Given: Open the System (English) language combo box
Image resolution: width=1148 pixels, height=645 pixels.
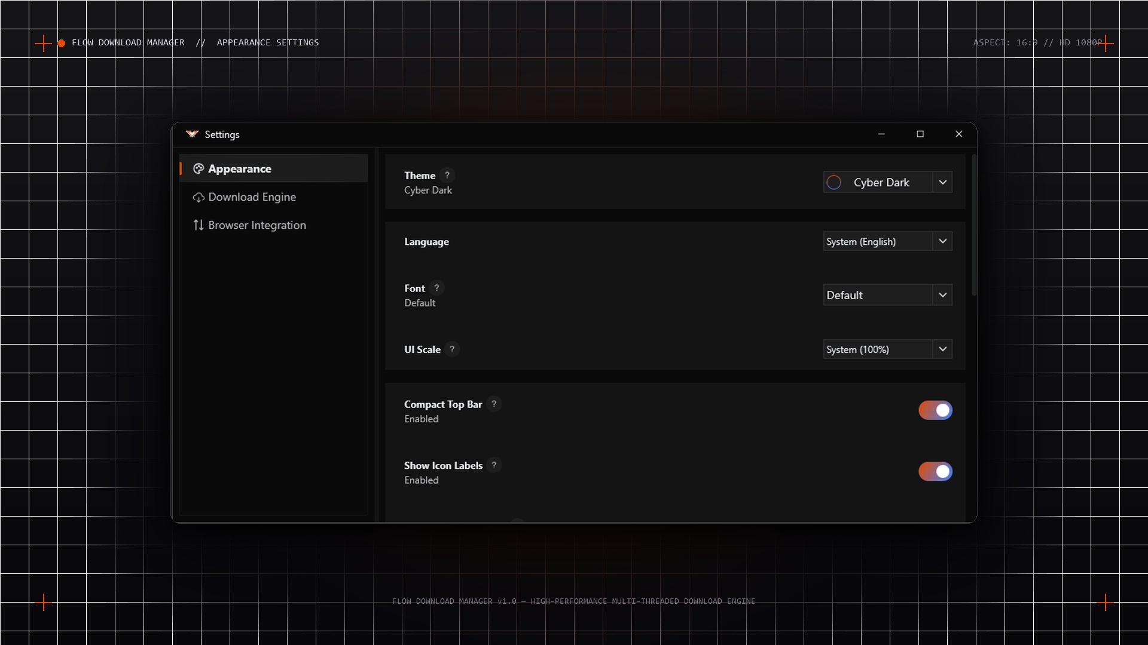Looking at the screenshot, I should (x=887, y=241).
